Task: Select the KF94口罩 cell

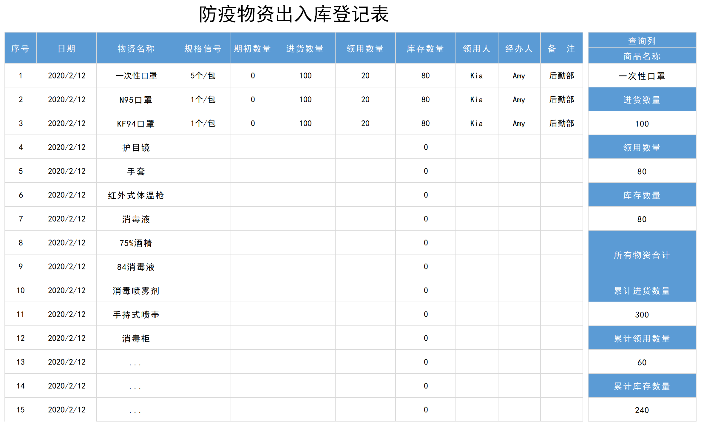Action: (x=136, y=124)
